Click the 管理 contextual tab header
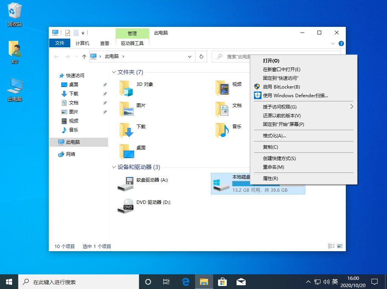Viewport: 387px width, 289px height. [x=132, y=33]
